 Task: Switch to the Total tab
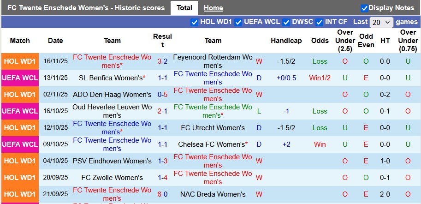point(184,8)
